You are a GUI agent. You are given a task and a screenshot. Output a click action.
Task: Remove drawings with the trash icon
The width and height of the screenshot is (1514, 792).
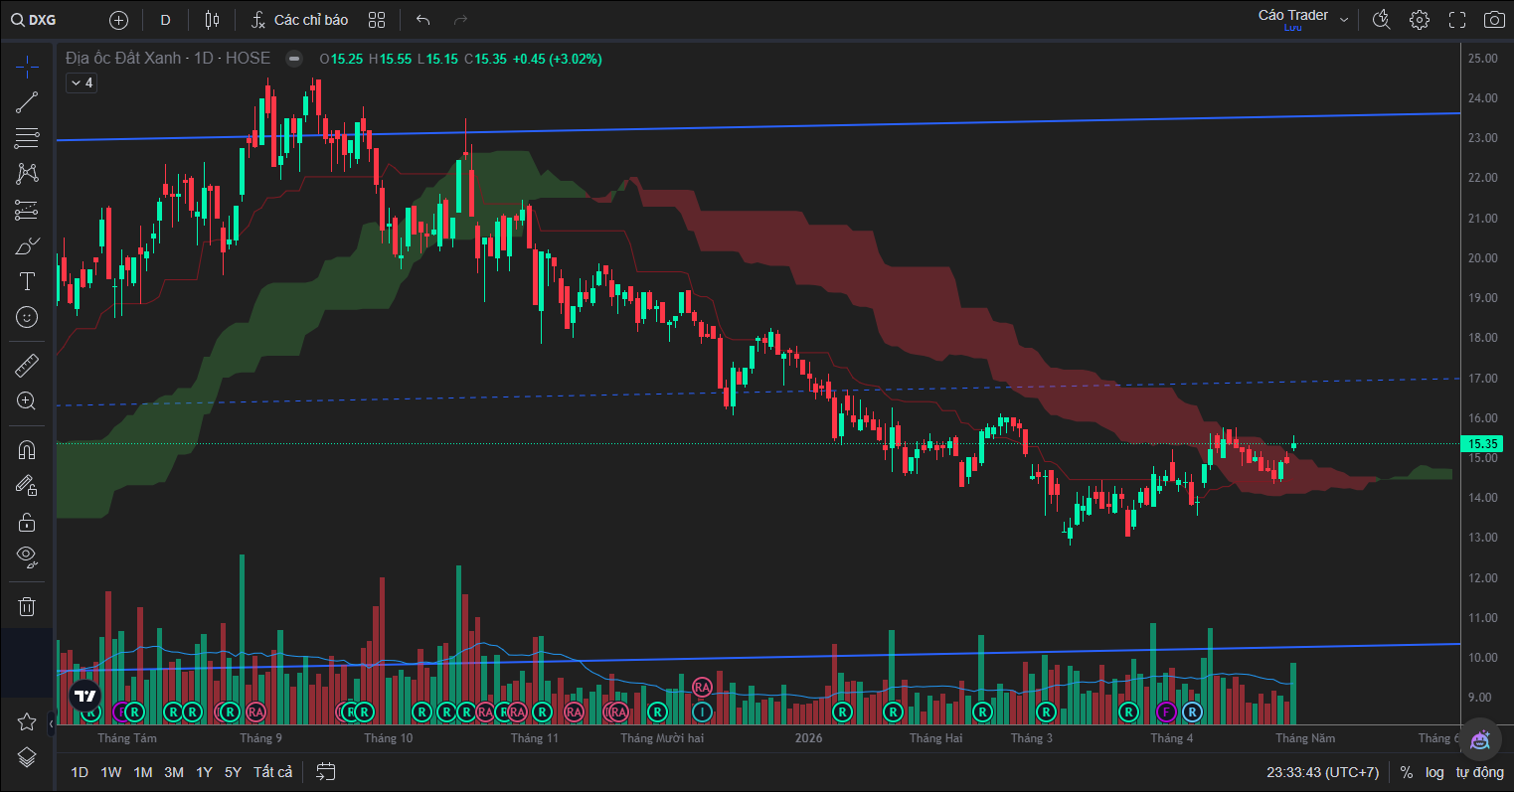[x=27, y=606]
